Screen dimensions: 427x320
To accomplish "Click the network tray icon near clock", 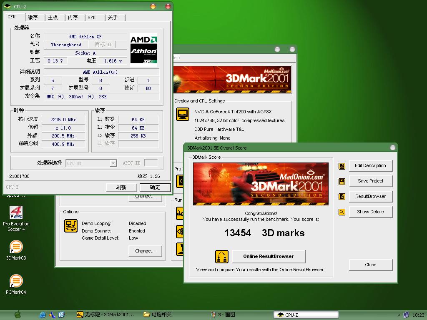I will point(406,315).
